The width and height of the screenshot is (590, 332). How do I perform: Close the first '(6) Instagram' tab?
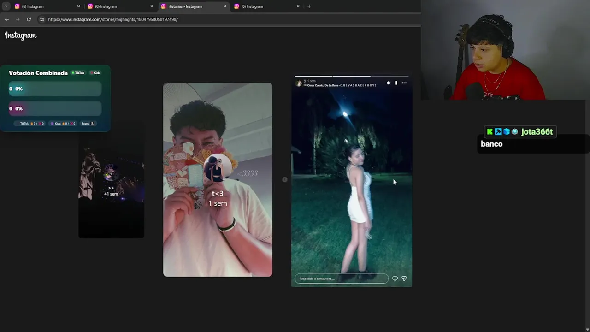(x=78, y=6)
